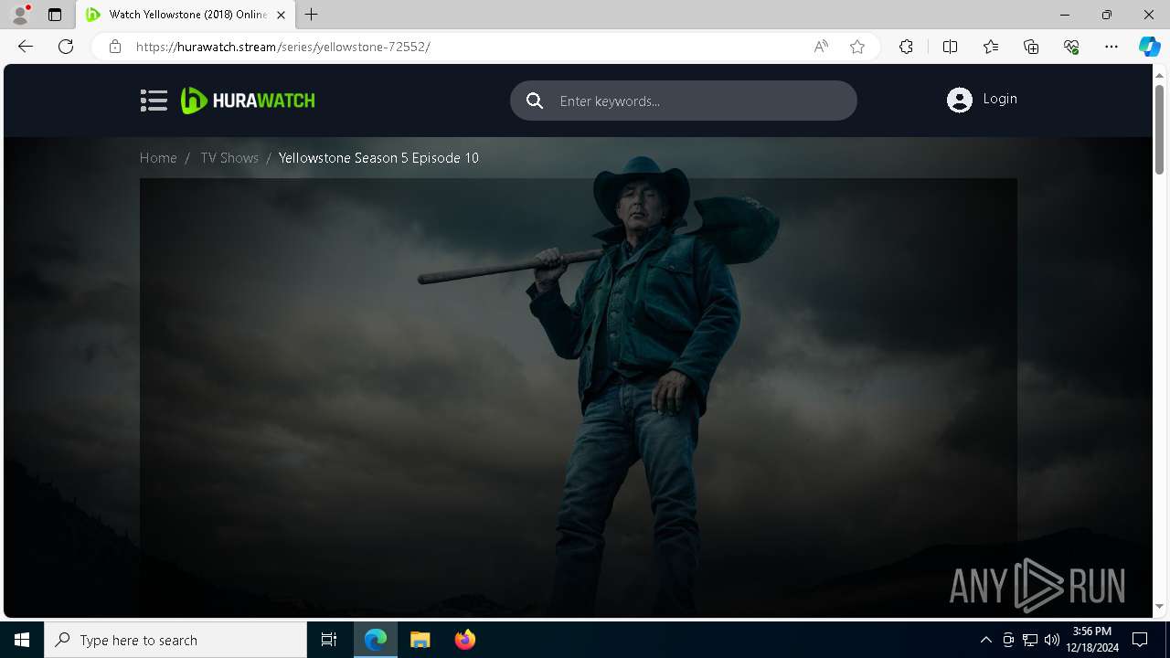The width and height of the screenshot is (1170, 658).
Task: Click the Login user avatar icon
Action: point(960,100)
